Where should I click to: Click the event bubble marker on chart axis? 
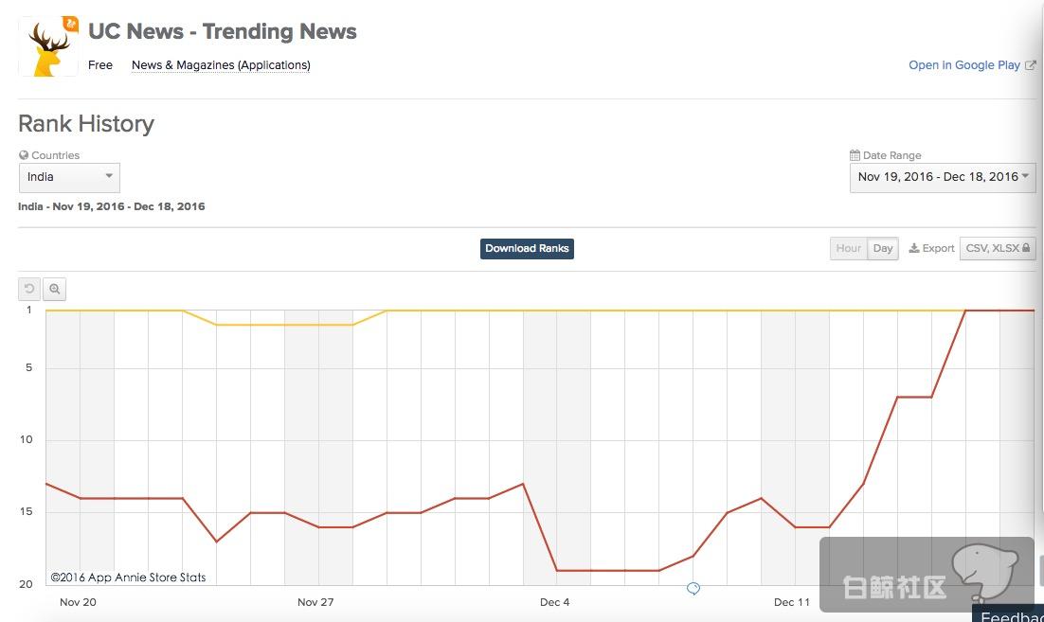coord(693,589)
